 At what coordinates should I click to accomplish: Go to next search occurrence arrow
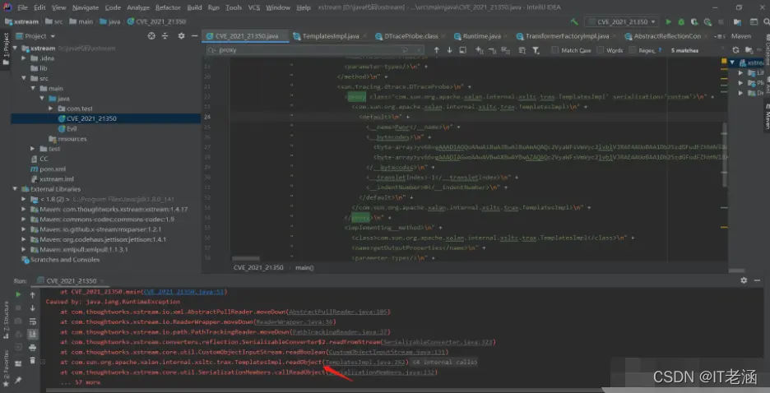coord(449,50)
